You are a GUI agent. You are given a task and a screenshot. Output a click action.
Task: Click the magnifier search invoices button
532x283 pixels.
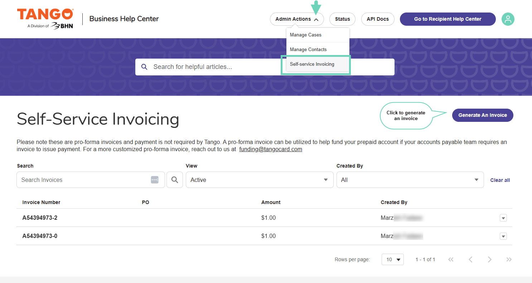point(175,180)
